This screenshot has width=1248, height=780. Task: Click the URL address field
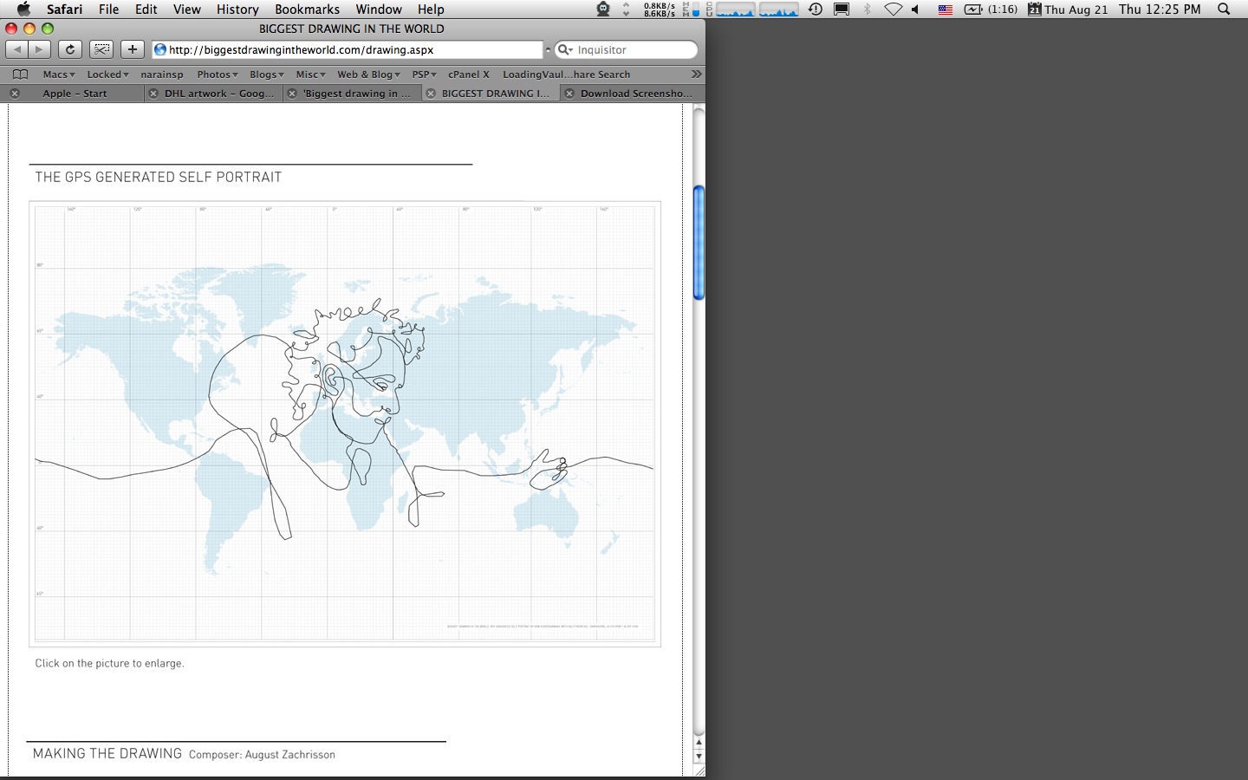pos(347,49)
